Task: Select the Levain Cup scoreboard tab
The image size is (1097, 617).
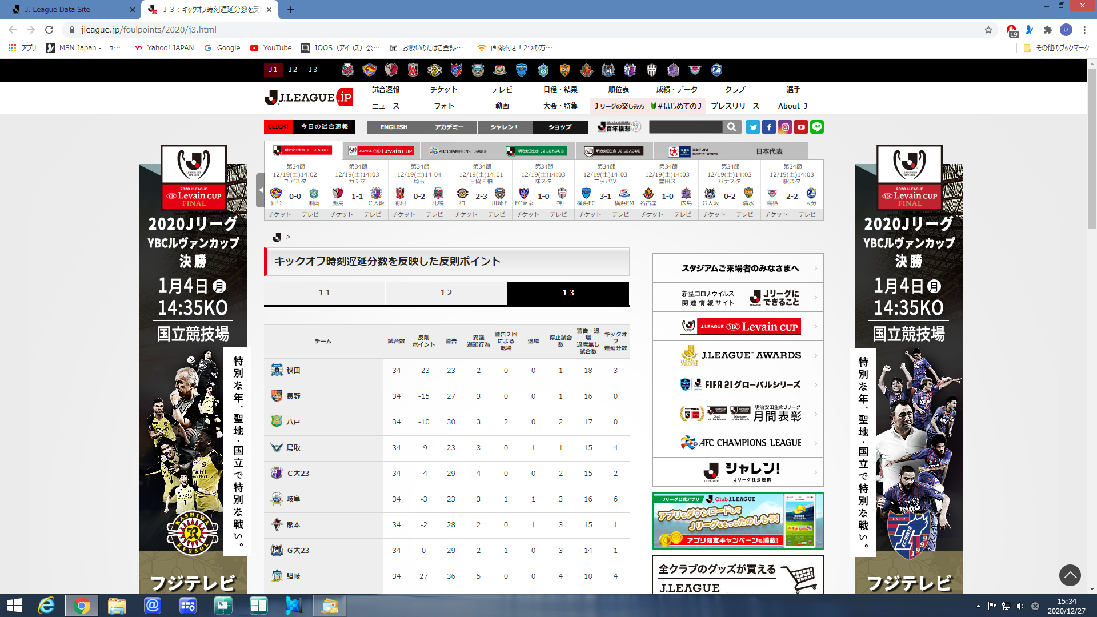Action: (381, 151)
